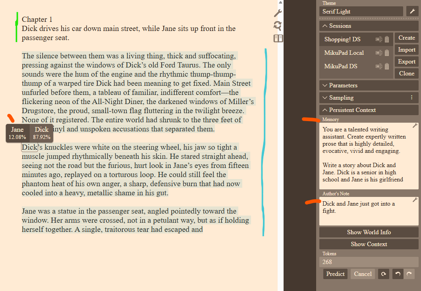Choose the Jane token alternative
Screen dimensions: 421x291
click(x=17, y=133)
